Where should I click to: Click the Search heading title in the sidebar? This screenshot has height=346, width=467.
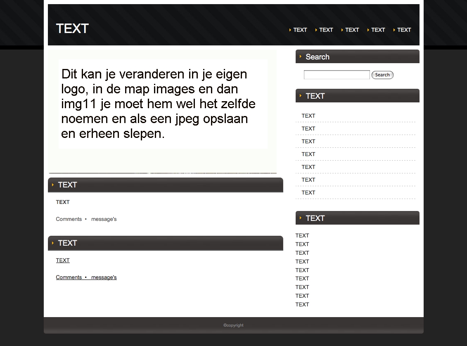318,57
